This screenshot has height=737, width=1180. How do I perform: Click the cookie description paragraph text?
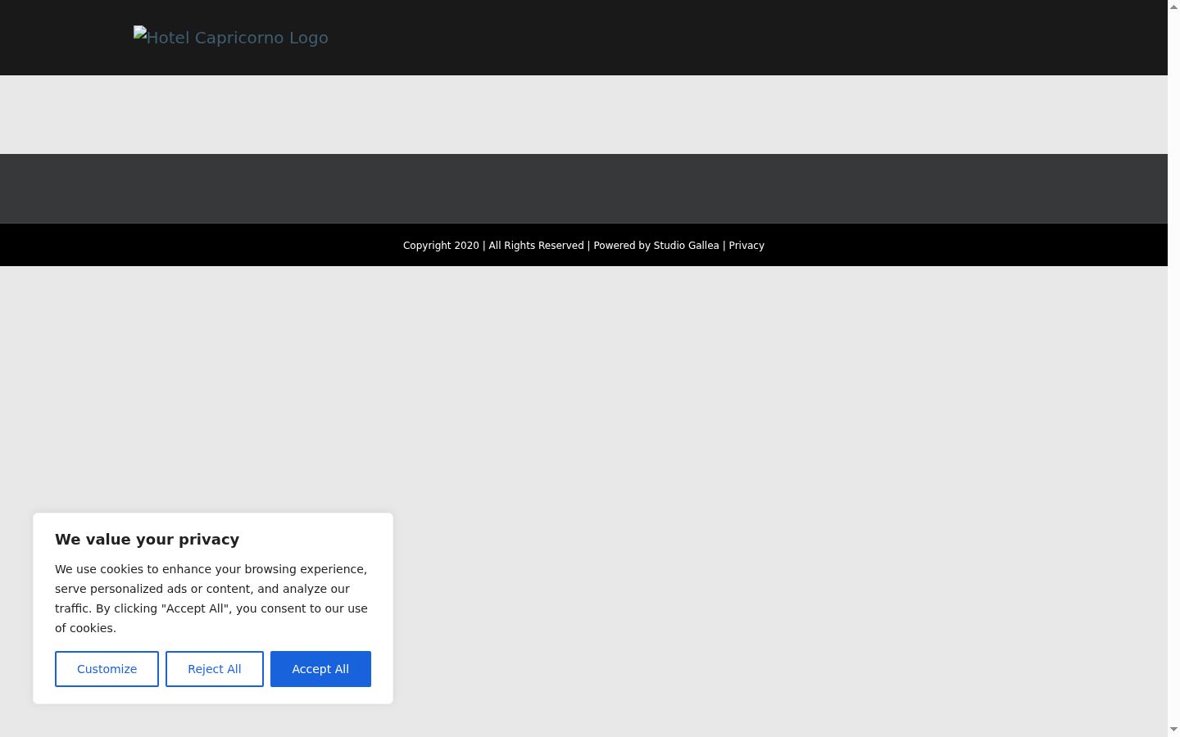(211, 599)
